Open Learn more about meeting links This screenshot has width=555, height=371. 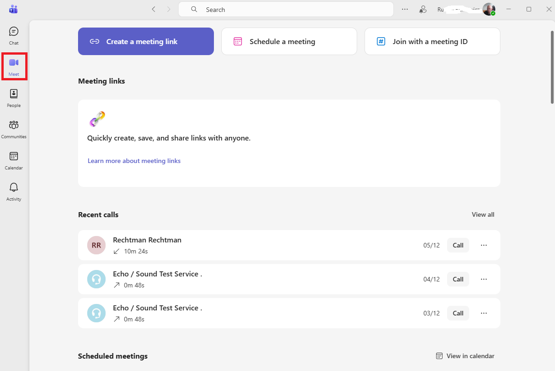tap(134, 161)
